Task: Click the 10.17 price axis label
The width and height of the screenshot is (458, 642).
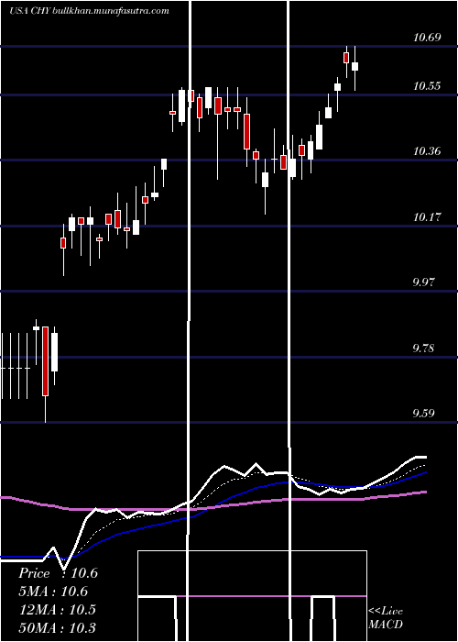Action: 427,217
